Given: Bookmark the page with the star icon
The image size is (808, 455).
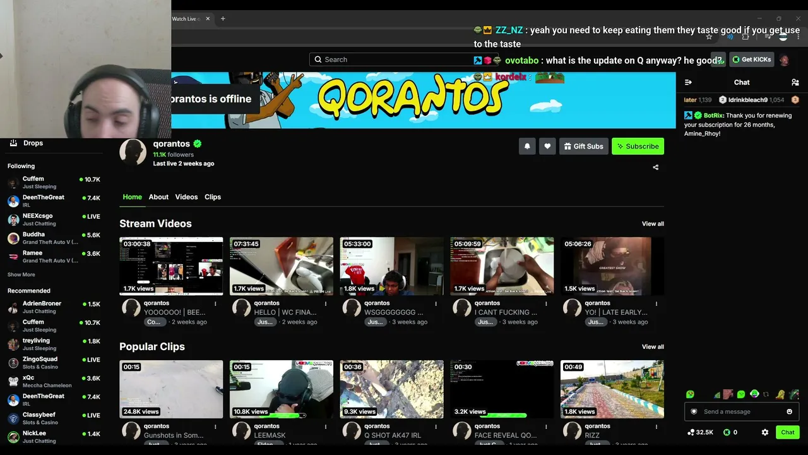Looking at the screenshot, I should click(709, 37).
